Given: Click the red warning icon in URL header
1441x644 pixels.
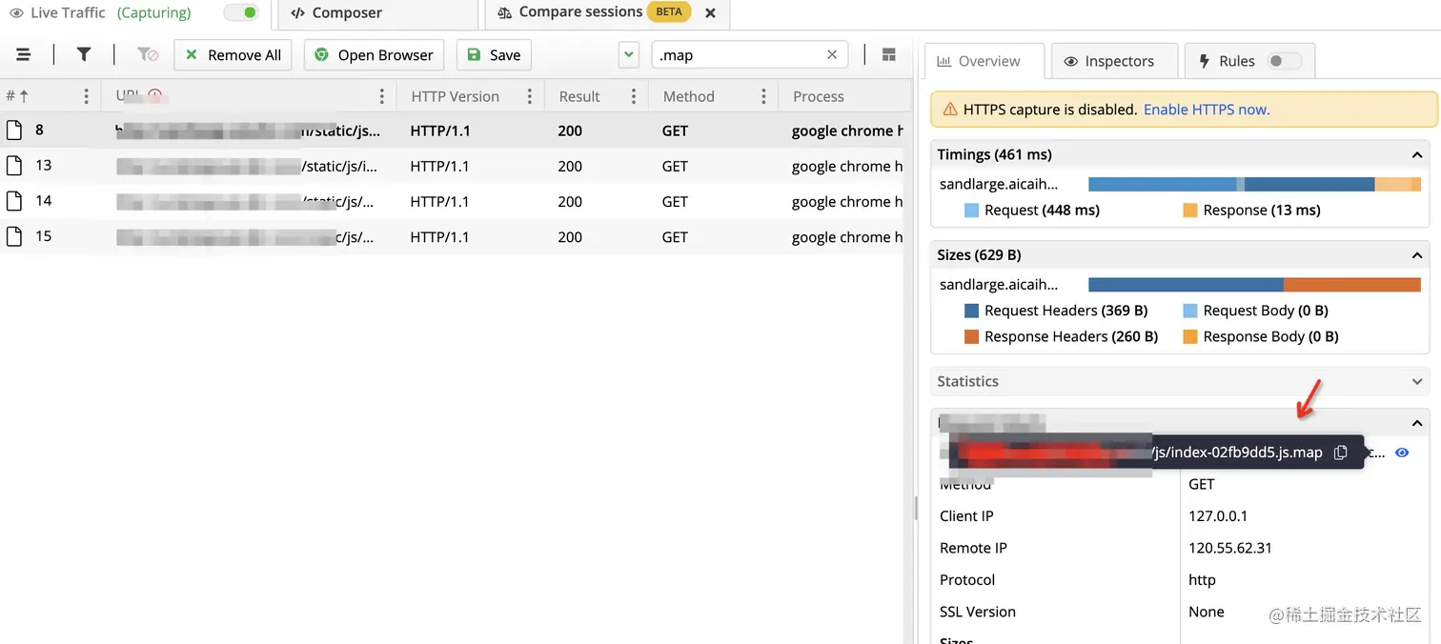Looking at the screenshot, I should pos(154,95).
